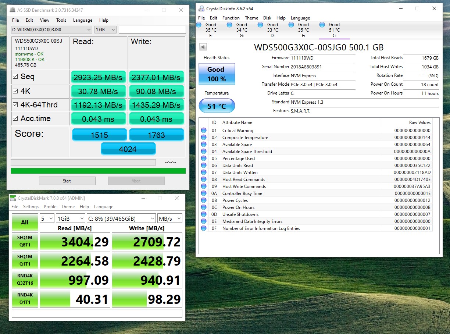The height and width of the screenshot is (334, 450).
Task: Click the Start button in AS SSD Benchmark
Action: click(67, 181)
